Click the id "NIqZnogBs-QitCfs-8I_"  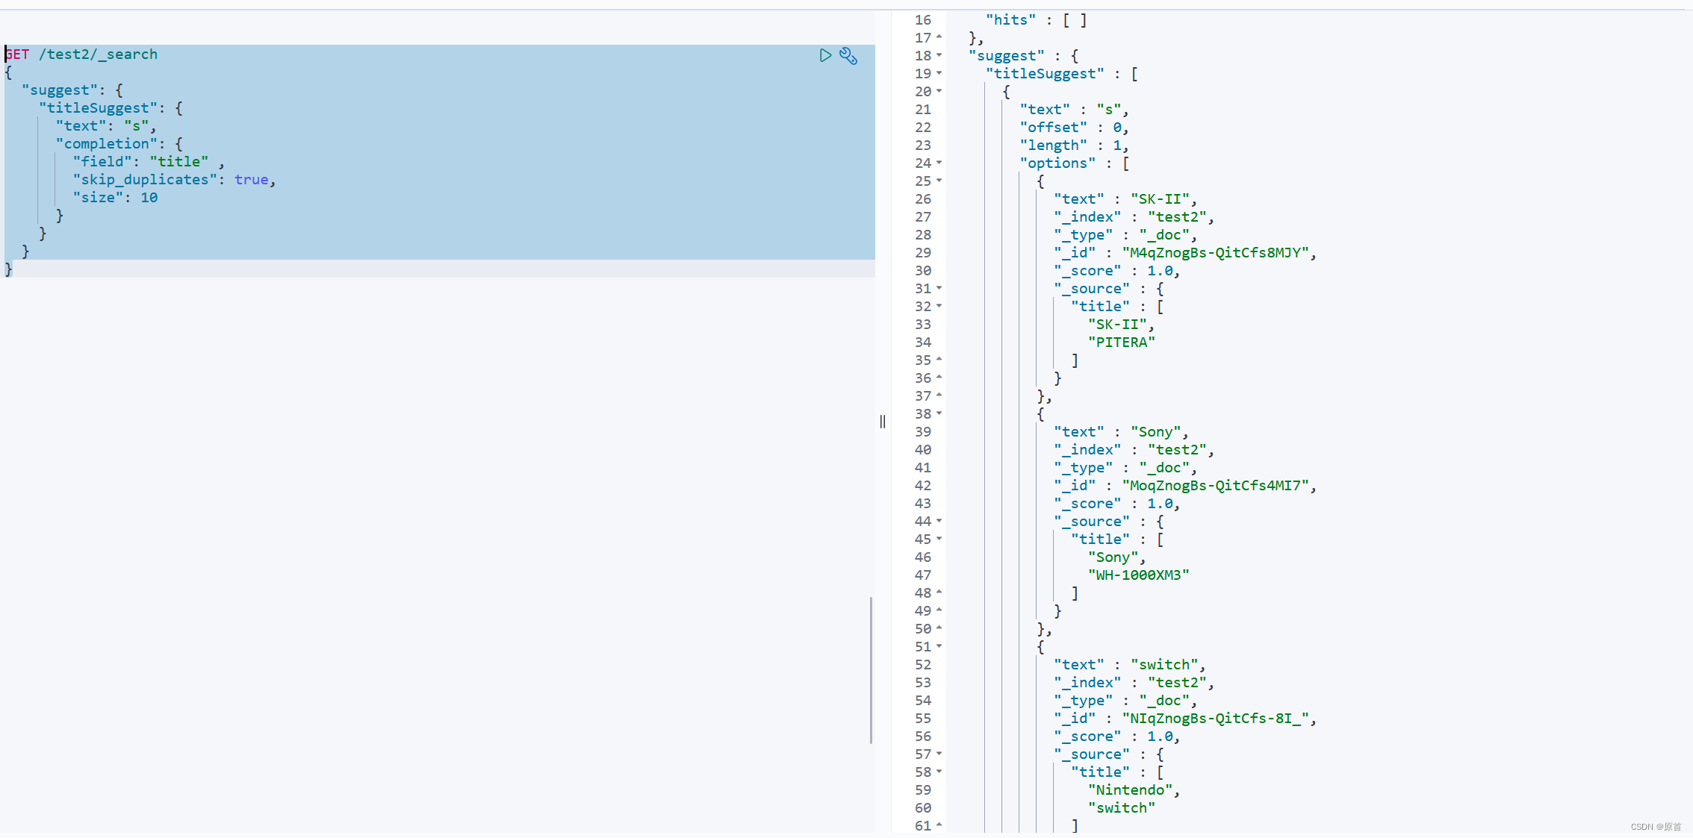tap(1215, 719)
